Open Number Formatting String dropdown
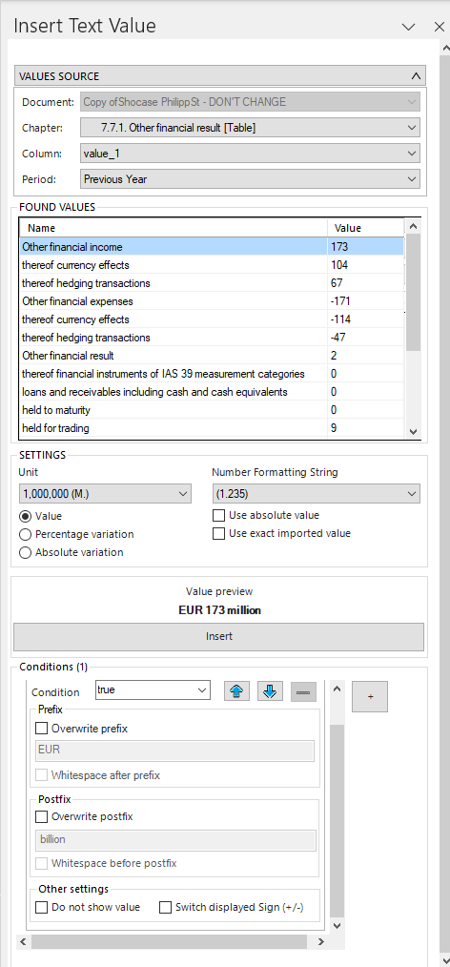 click(x=316, y=494)
